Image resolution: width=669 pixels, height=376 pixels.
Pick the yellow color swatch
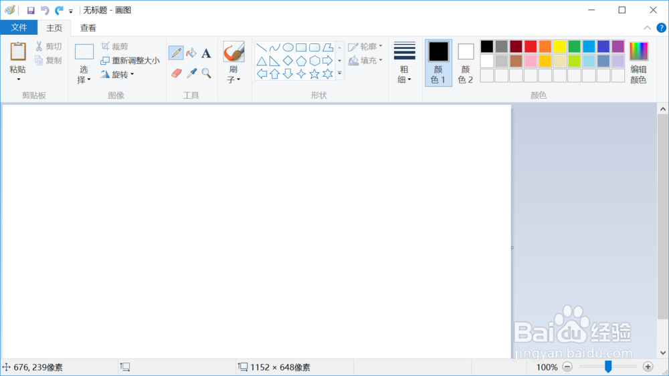tap(559, 46)
